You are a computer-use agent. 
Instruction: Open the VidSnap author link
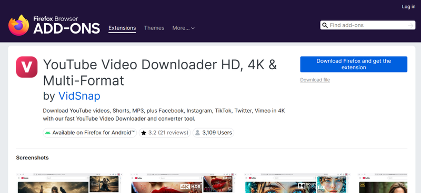[79, 96]
